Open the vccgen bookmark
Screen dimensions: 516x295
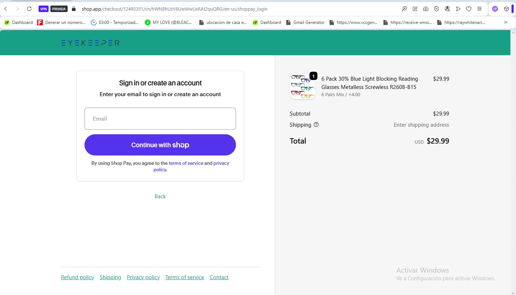point(354,22)
